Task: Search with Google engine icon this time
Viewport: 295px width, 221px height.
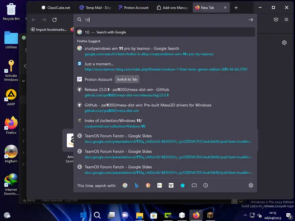Action: (125, 186)
